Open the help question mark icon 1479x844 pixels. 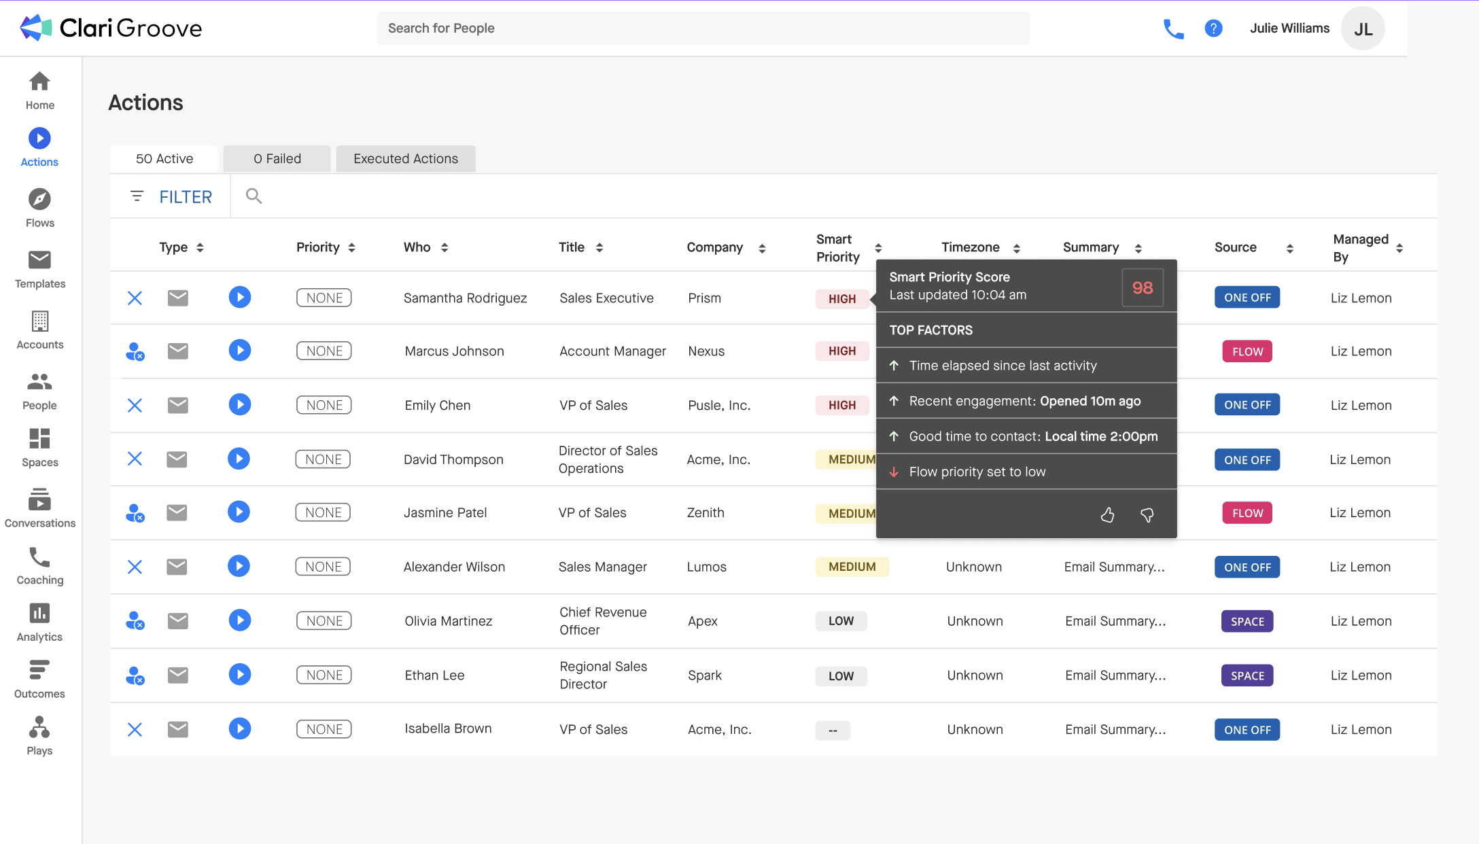(1213, 29)
